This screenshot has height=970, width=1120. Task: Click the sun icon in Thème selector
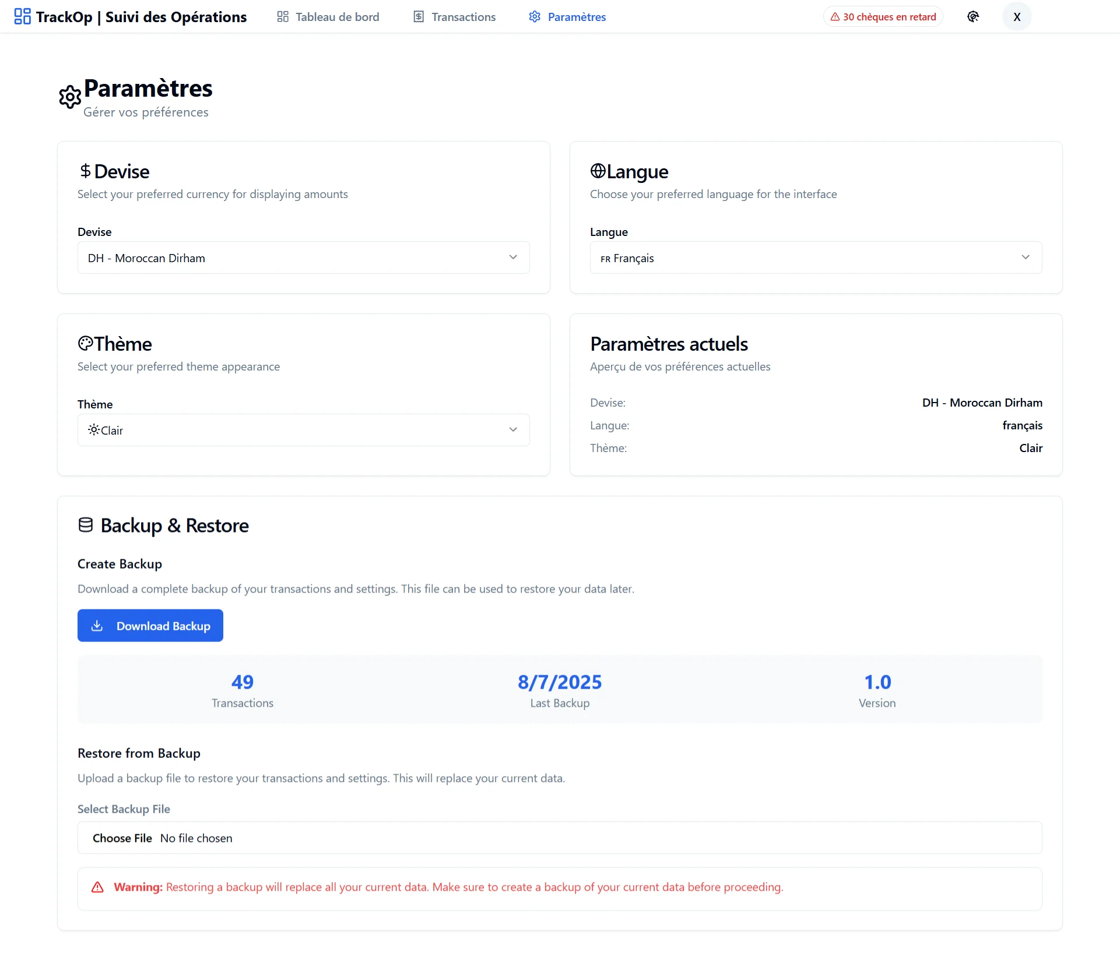pyautogui.click(x=93, y=430)
